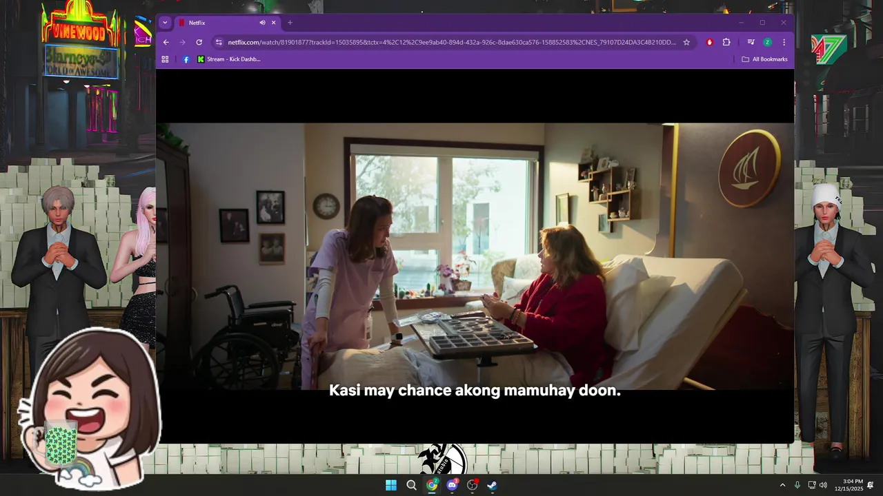Open the green Z profile avatar
The height and width of the screenshot is (496, 883).
click(x=767, y=42)
